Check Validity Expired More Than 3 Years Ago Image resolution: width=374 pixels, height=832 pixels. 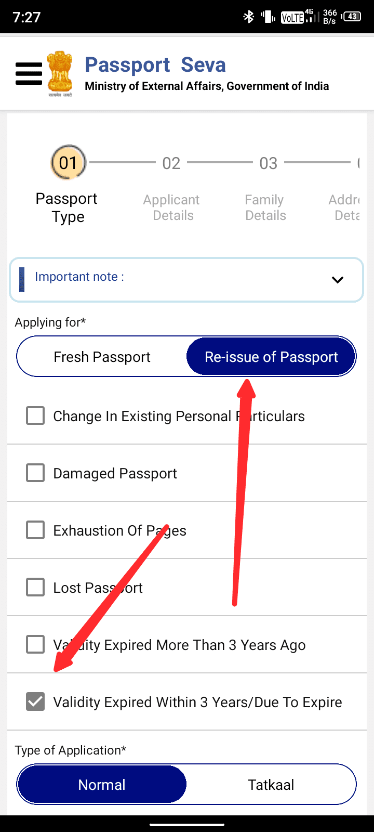coord(35,645)
